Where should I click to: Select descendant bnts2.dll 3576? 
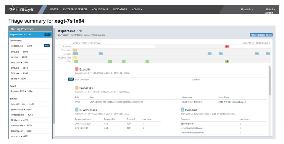point(30,62)
